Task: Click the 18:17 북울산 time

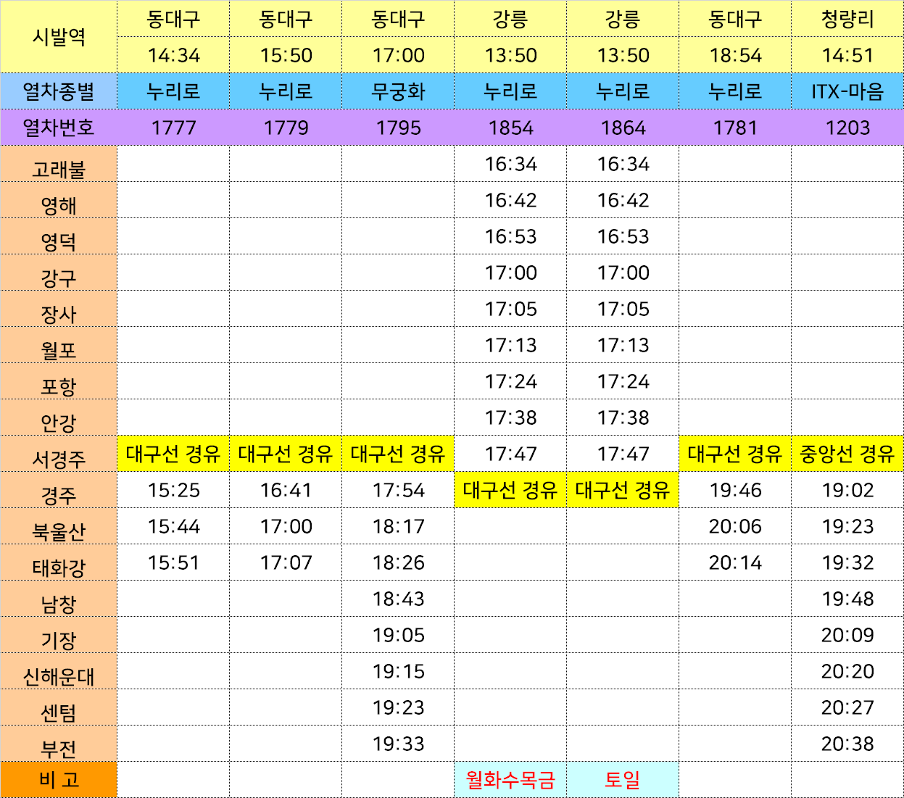Action: 398,526
